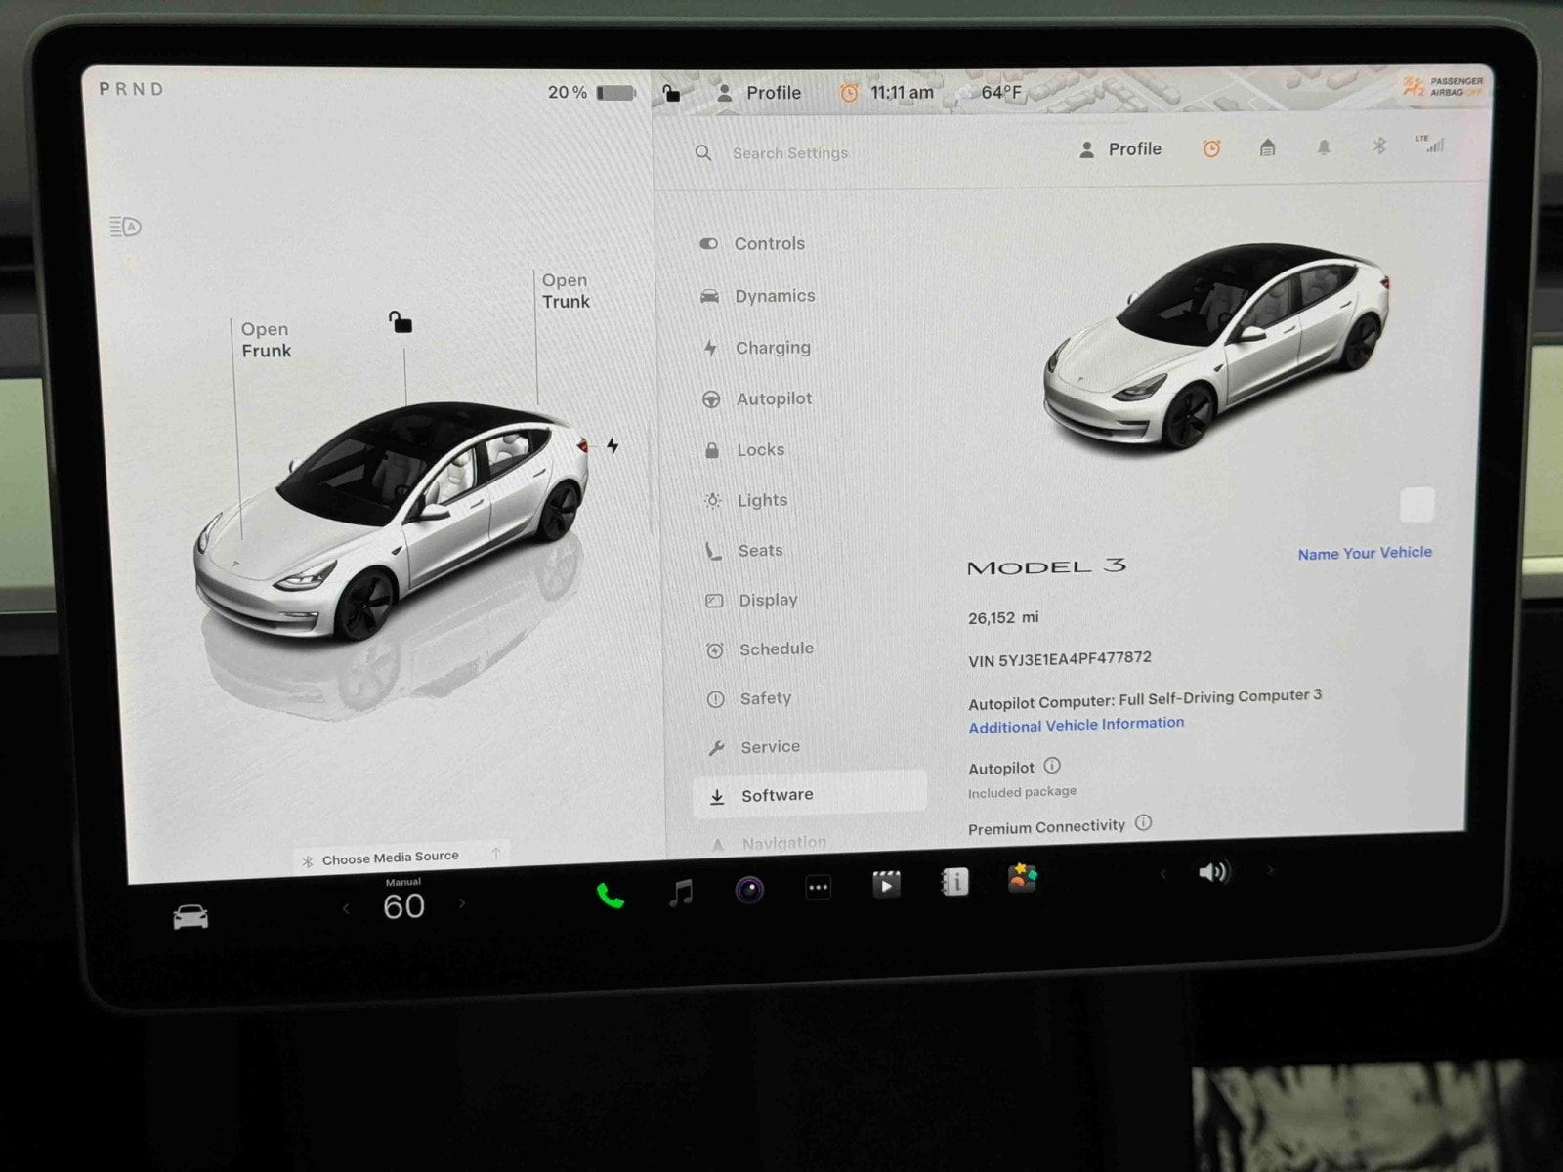
Task: Open the phone app icon
Action: (611, 895)
